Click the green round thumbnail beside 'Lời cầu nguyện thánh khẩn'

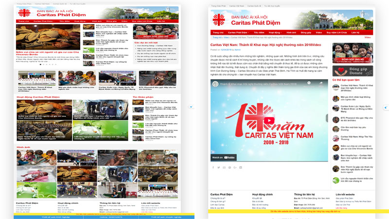(336, 180)
